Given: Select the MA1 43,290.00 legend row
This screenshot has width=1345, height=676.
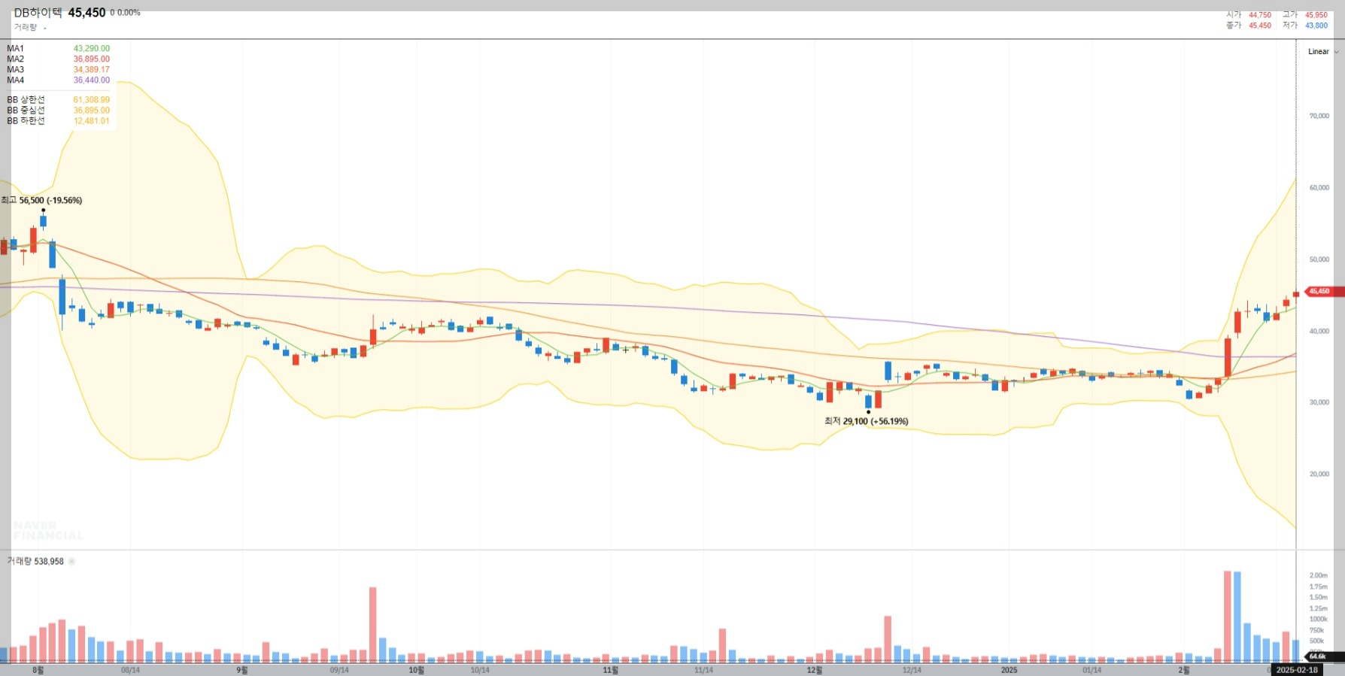Looking at the screenshot, I should click(x=58, y=49).
